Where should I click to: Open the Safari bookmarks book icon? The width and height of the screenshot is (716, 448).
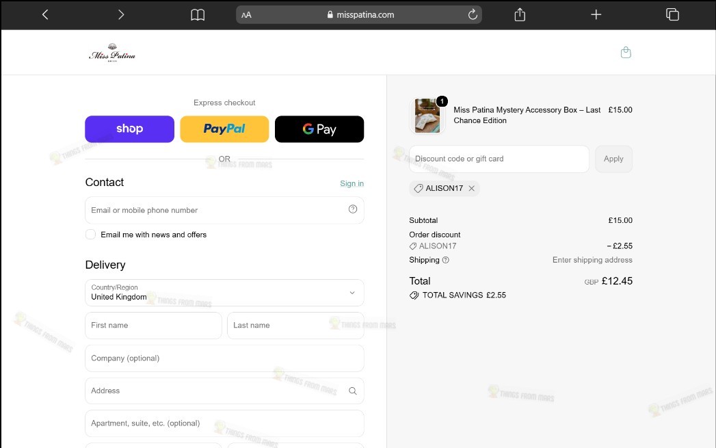click(197, 15)
